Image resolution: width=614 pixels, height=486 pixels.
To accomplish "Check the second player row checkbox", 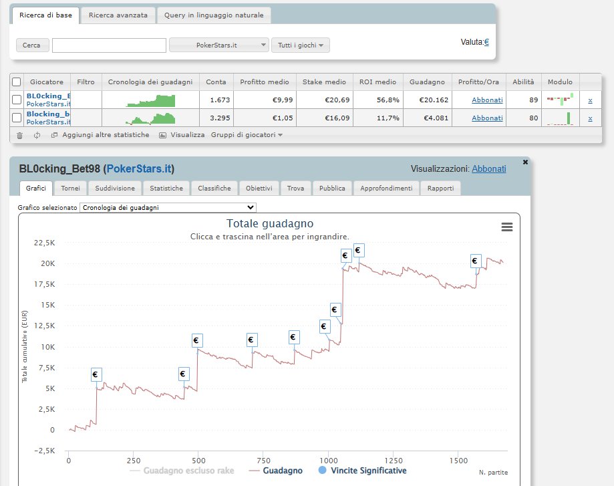I will point(17,118).
